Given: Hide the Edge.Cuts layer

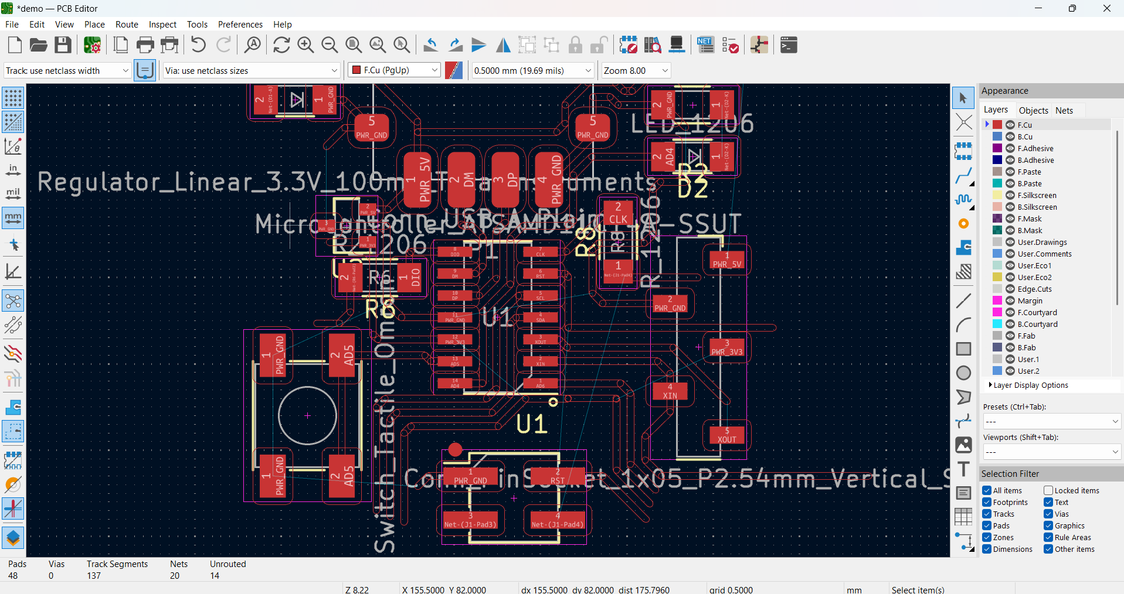Looking at the screenshot, I should tap(1010, 289).
